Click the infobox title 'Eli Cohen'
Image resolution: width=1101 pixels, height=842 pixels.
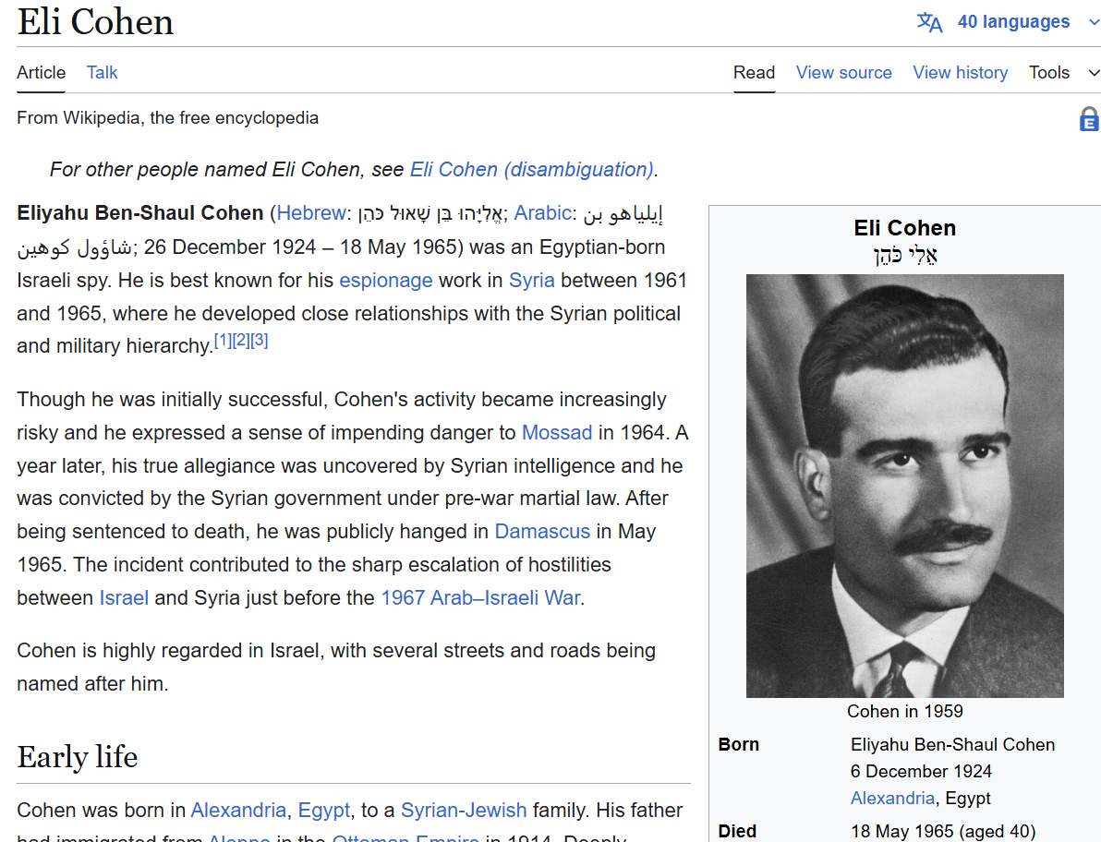click(904, 228)
